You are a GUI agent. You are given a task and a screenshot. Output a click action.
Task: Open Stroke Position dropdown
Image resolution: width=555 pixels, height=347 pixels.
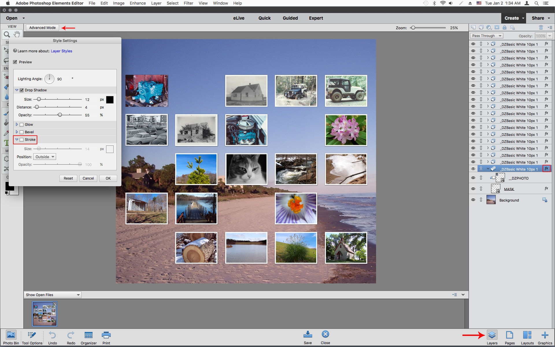[x=44, y=156]
